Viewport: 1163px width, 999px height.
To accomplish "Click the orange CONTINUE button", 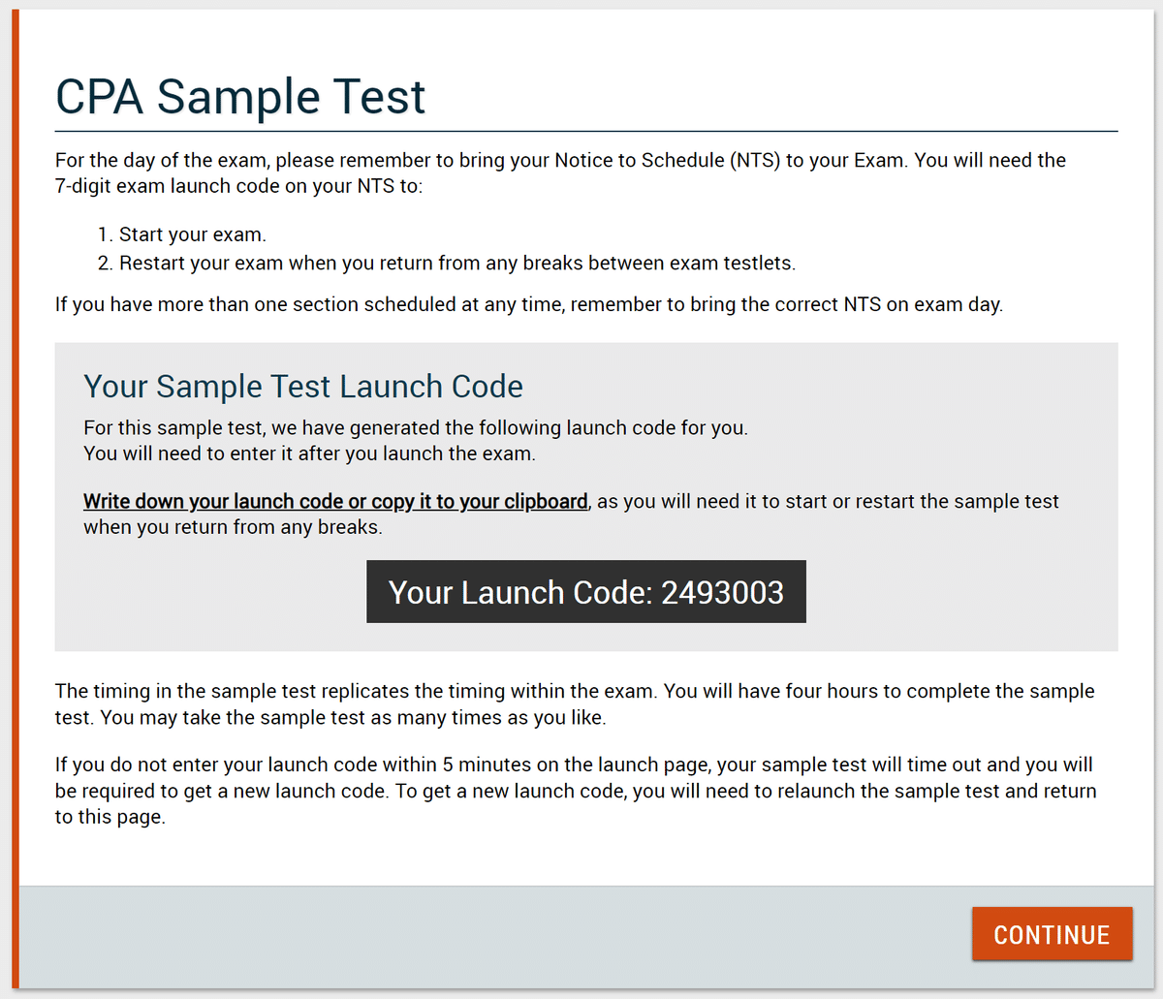I will (1052, 934).
